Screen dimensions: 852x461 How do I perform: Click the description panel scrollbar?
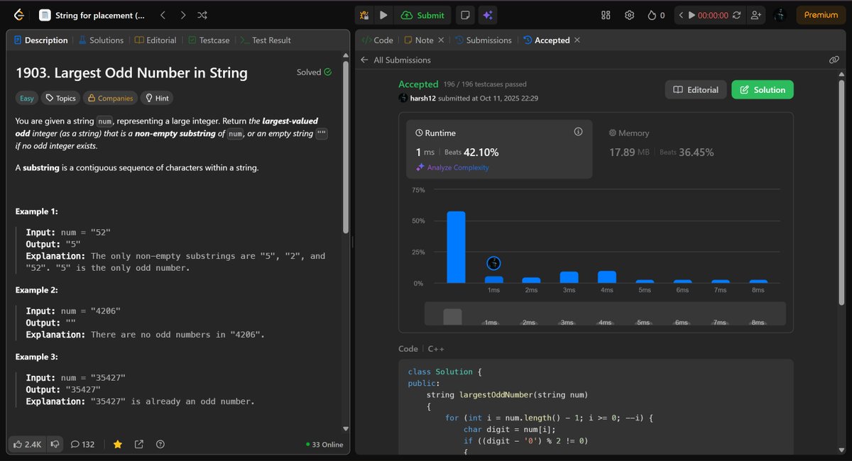tap(346, 148)
